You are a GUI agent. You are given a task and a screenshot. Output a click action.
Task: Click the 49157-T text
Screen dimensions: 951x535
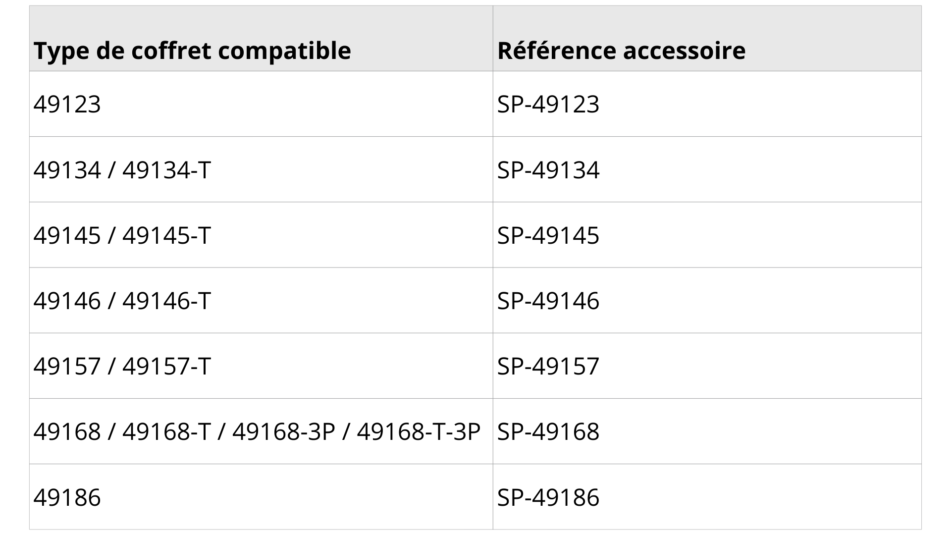pyautogui.click(x=166, y=366)
